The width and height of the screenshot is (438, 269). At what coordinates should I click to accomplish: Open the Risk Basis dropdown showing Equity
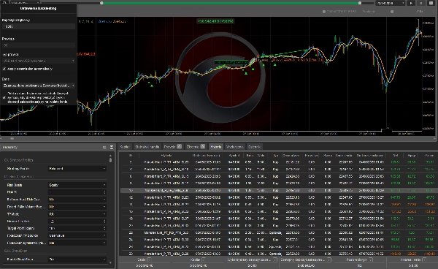[x=77, y=185]
